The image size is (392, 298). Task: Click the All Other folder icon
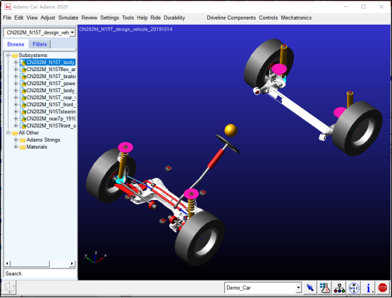15,133
